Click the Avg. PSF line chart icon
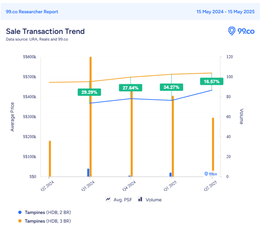The height and width of the screenshot is (227, 262). pyautogui.click(x=108, y=199)
